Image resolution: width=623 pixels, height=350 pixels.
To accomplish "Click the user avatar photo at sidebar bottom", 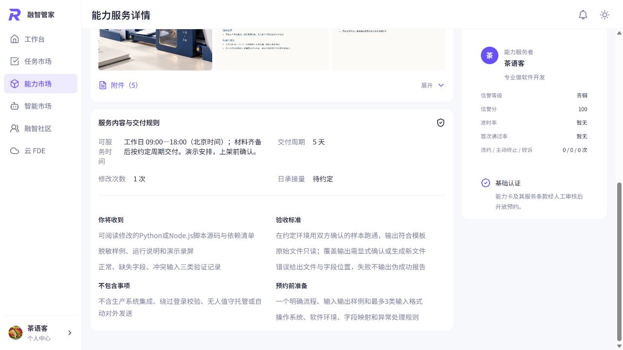I will pyautogui.click(x=16, y=332).
